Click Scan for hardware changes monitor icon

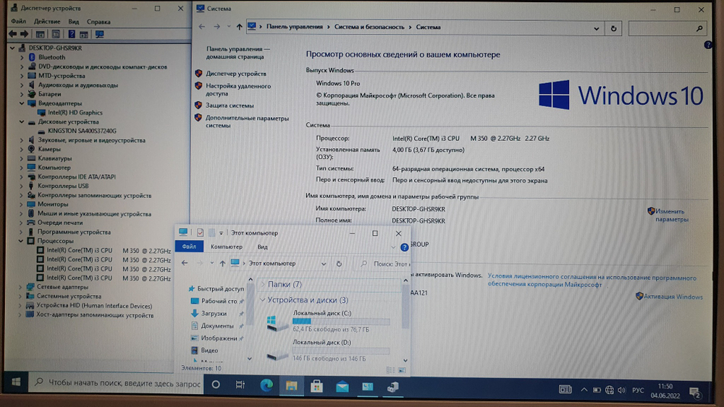tap(99, 34)
